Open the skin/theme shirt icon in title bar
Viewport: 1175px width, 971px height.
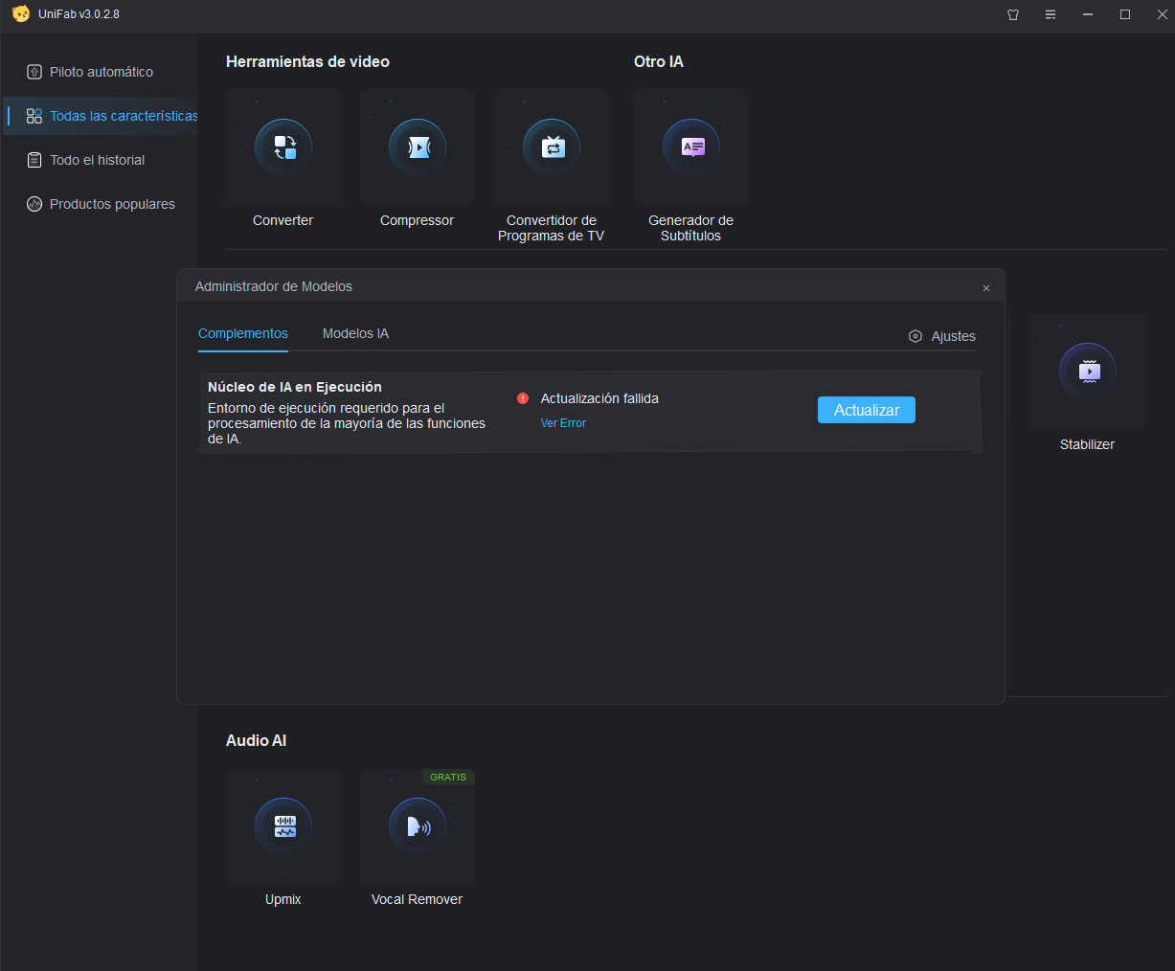click(1013, 14)
